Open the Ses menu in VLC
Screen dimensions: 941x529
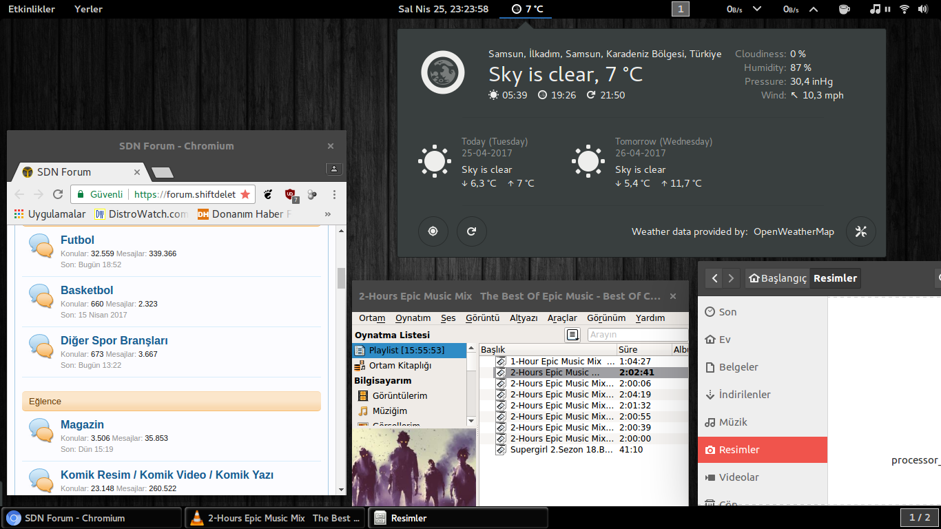point(448,318)
